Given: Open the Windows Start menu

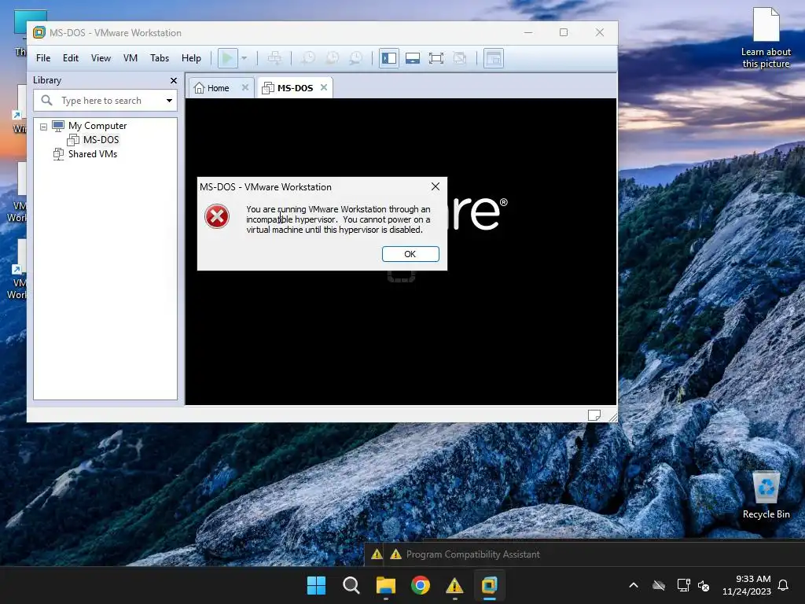Looking at the screenshot, I should tap(316, 585).
